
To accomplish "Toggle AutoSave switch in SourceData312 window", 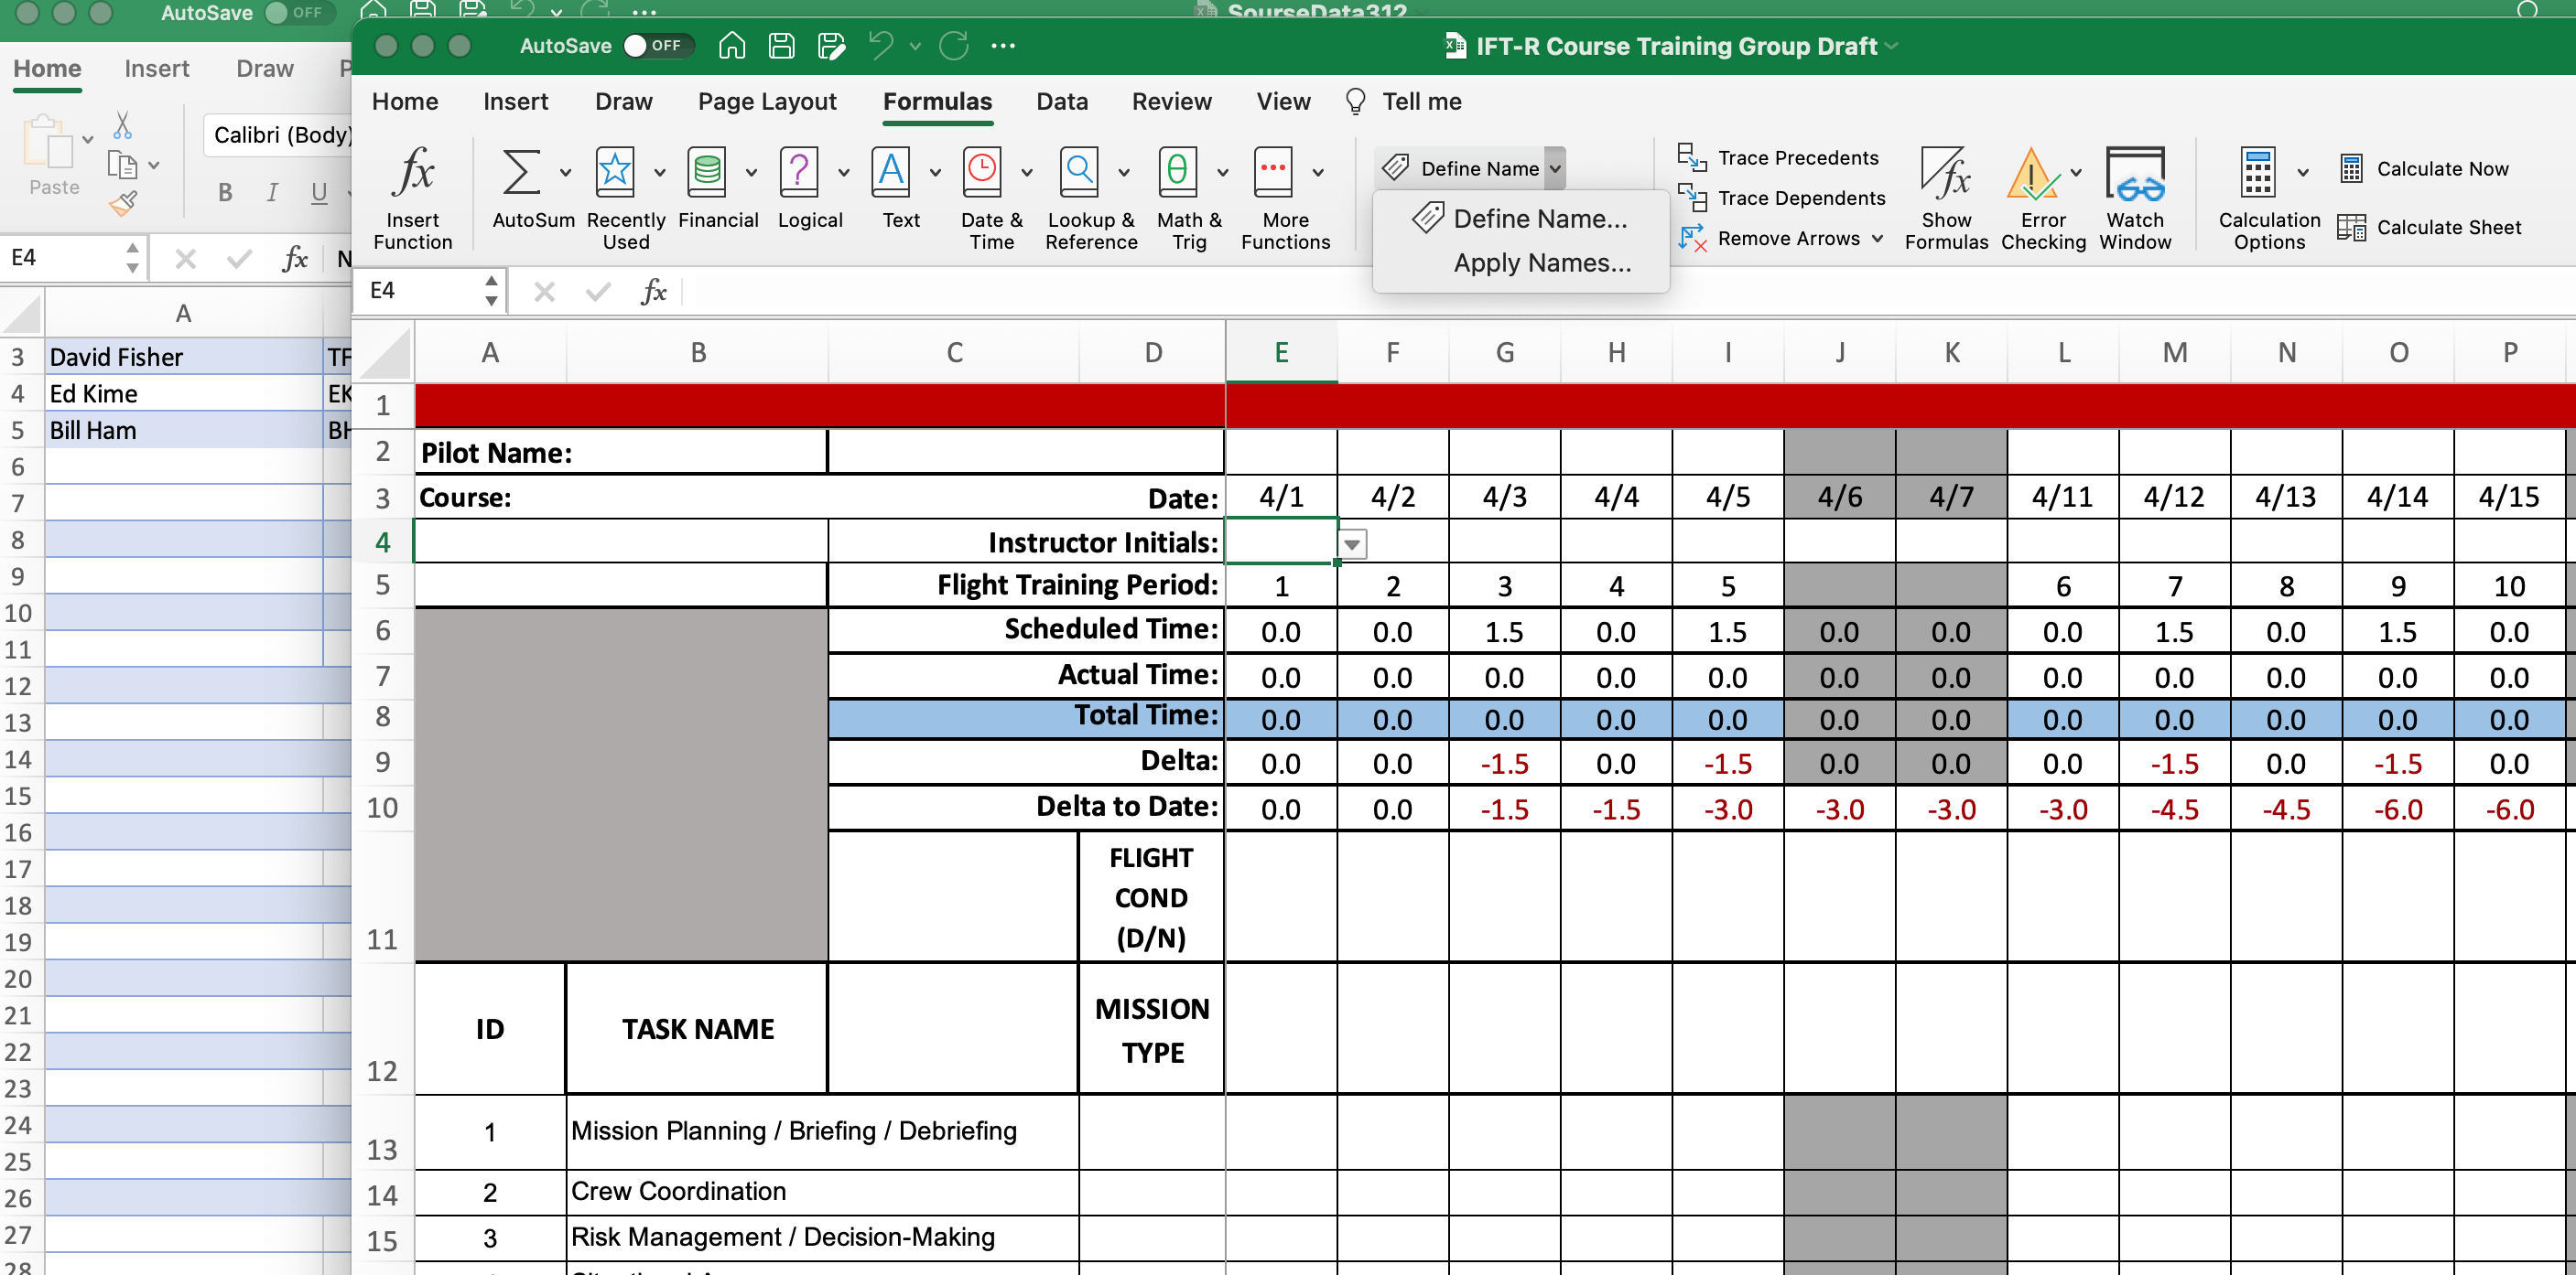I will click(x=295, y=13).
